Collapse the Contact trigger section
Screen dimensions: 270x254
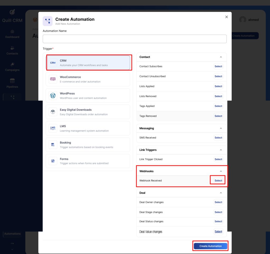[x=221, y=57]
